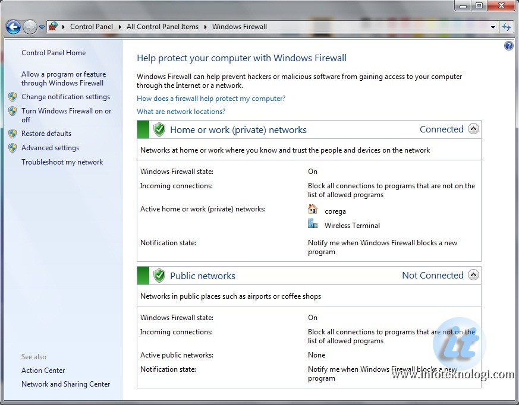
Task: Expand arrow after All Control Panel Items
Action: (205, 27)
